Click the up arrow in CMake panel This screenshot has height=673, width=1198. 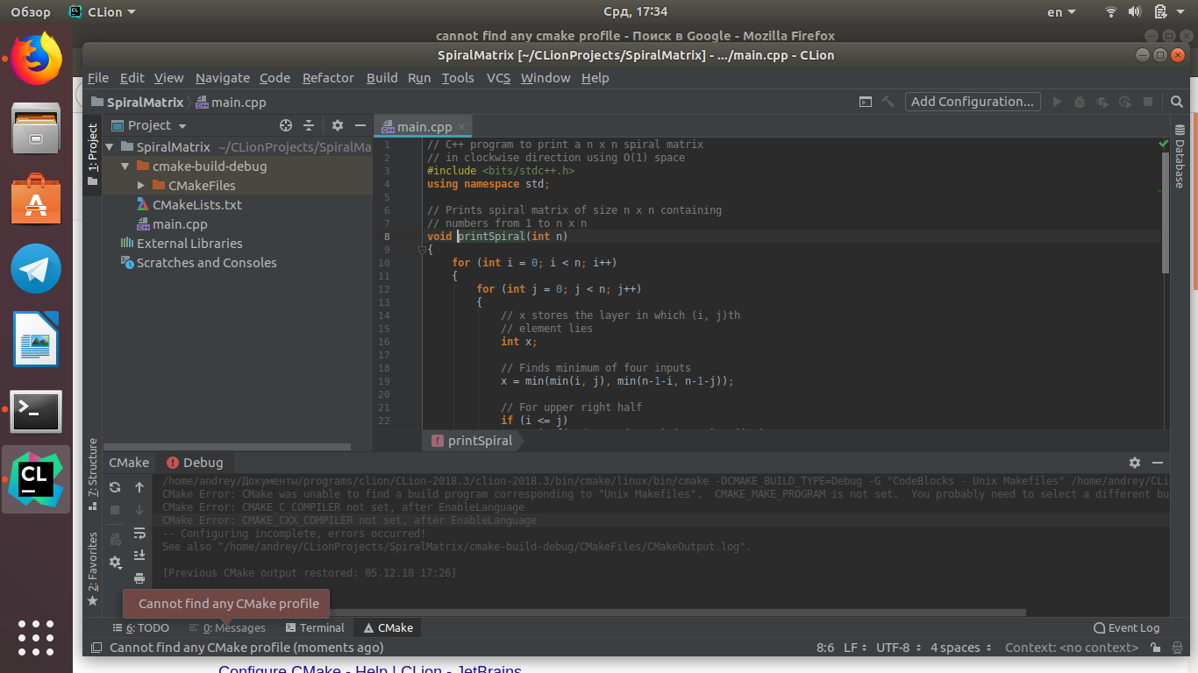tap(139, 487)
